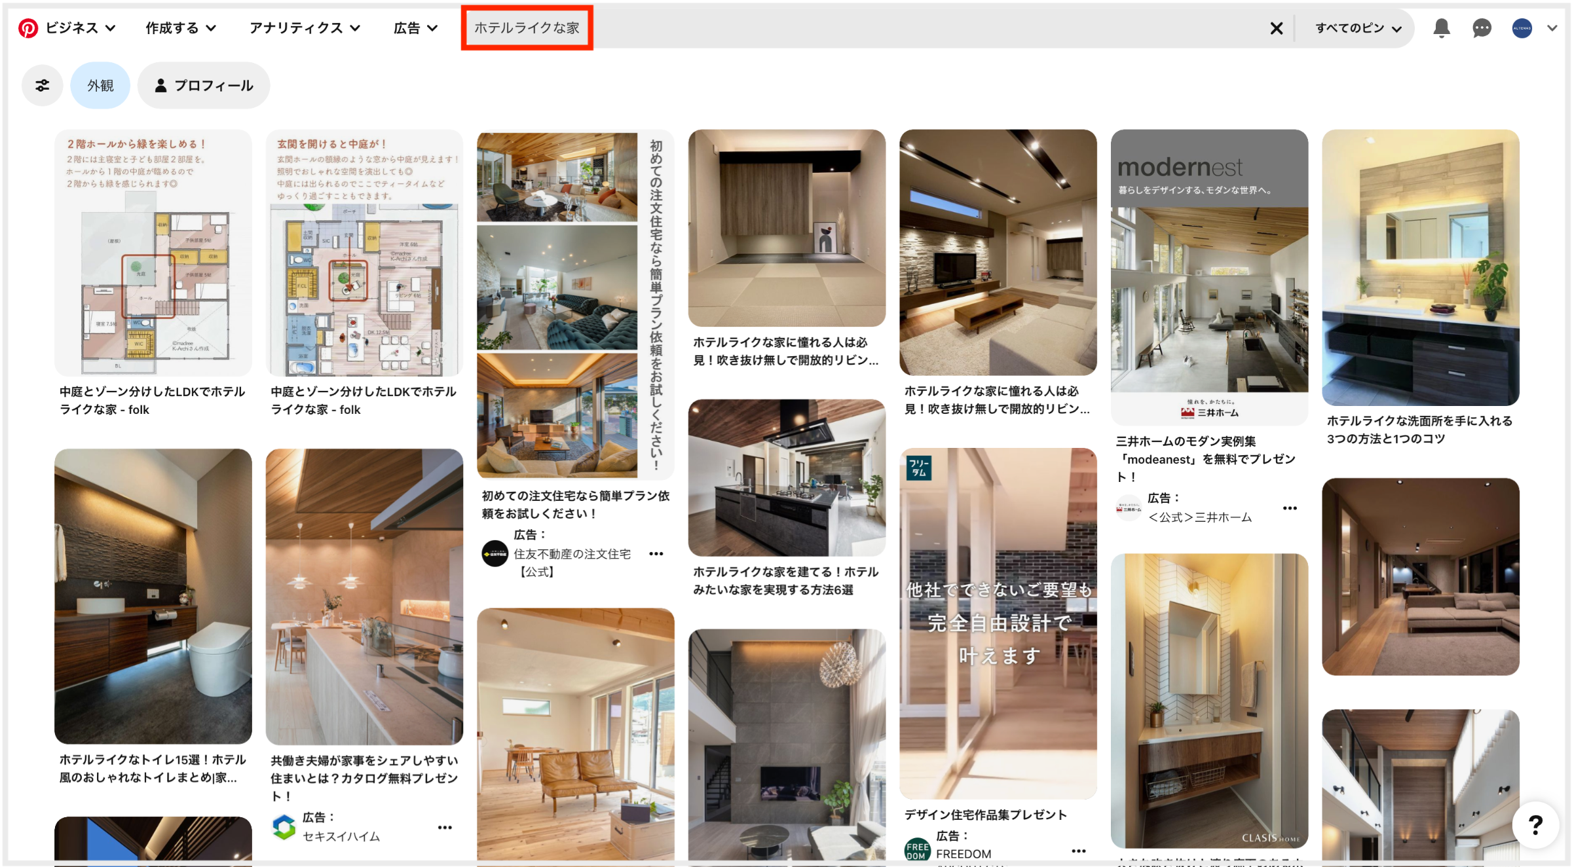Open the messages speech bubble icon
Image resolution: width=1572 pixels, height=867 pixels.
pos(1482,28)
